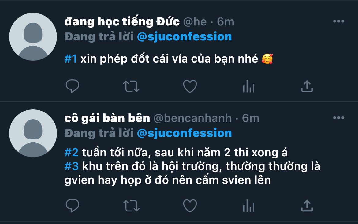Open the #3 hashtag link
Viewport: 358px width, 224px height.
coord(72,166)
